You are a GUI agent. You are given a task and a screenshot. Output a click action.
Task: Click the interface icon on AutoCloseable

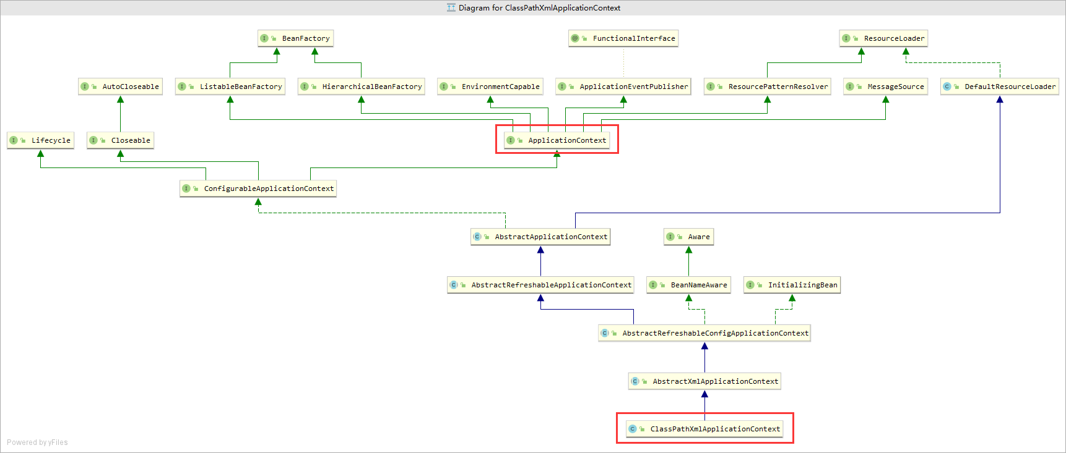pyautogui.click(x=85, y=87)
